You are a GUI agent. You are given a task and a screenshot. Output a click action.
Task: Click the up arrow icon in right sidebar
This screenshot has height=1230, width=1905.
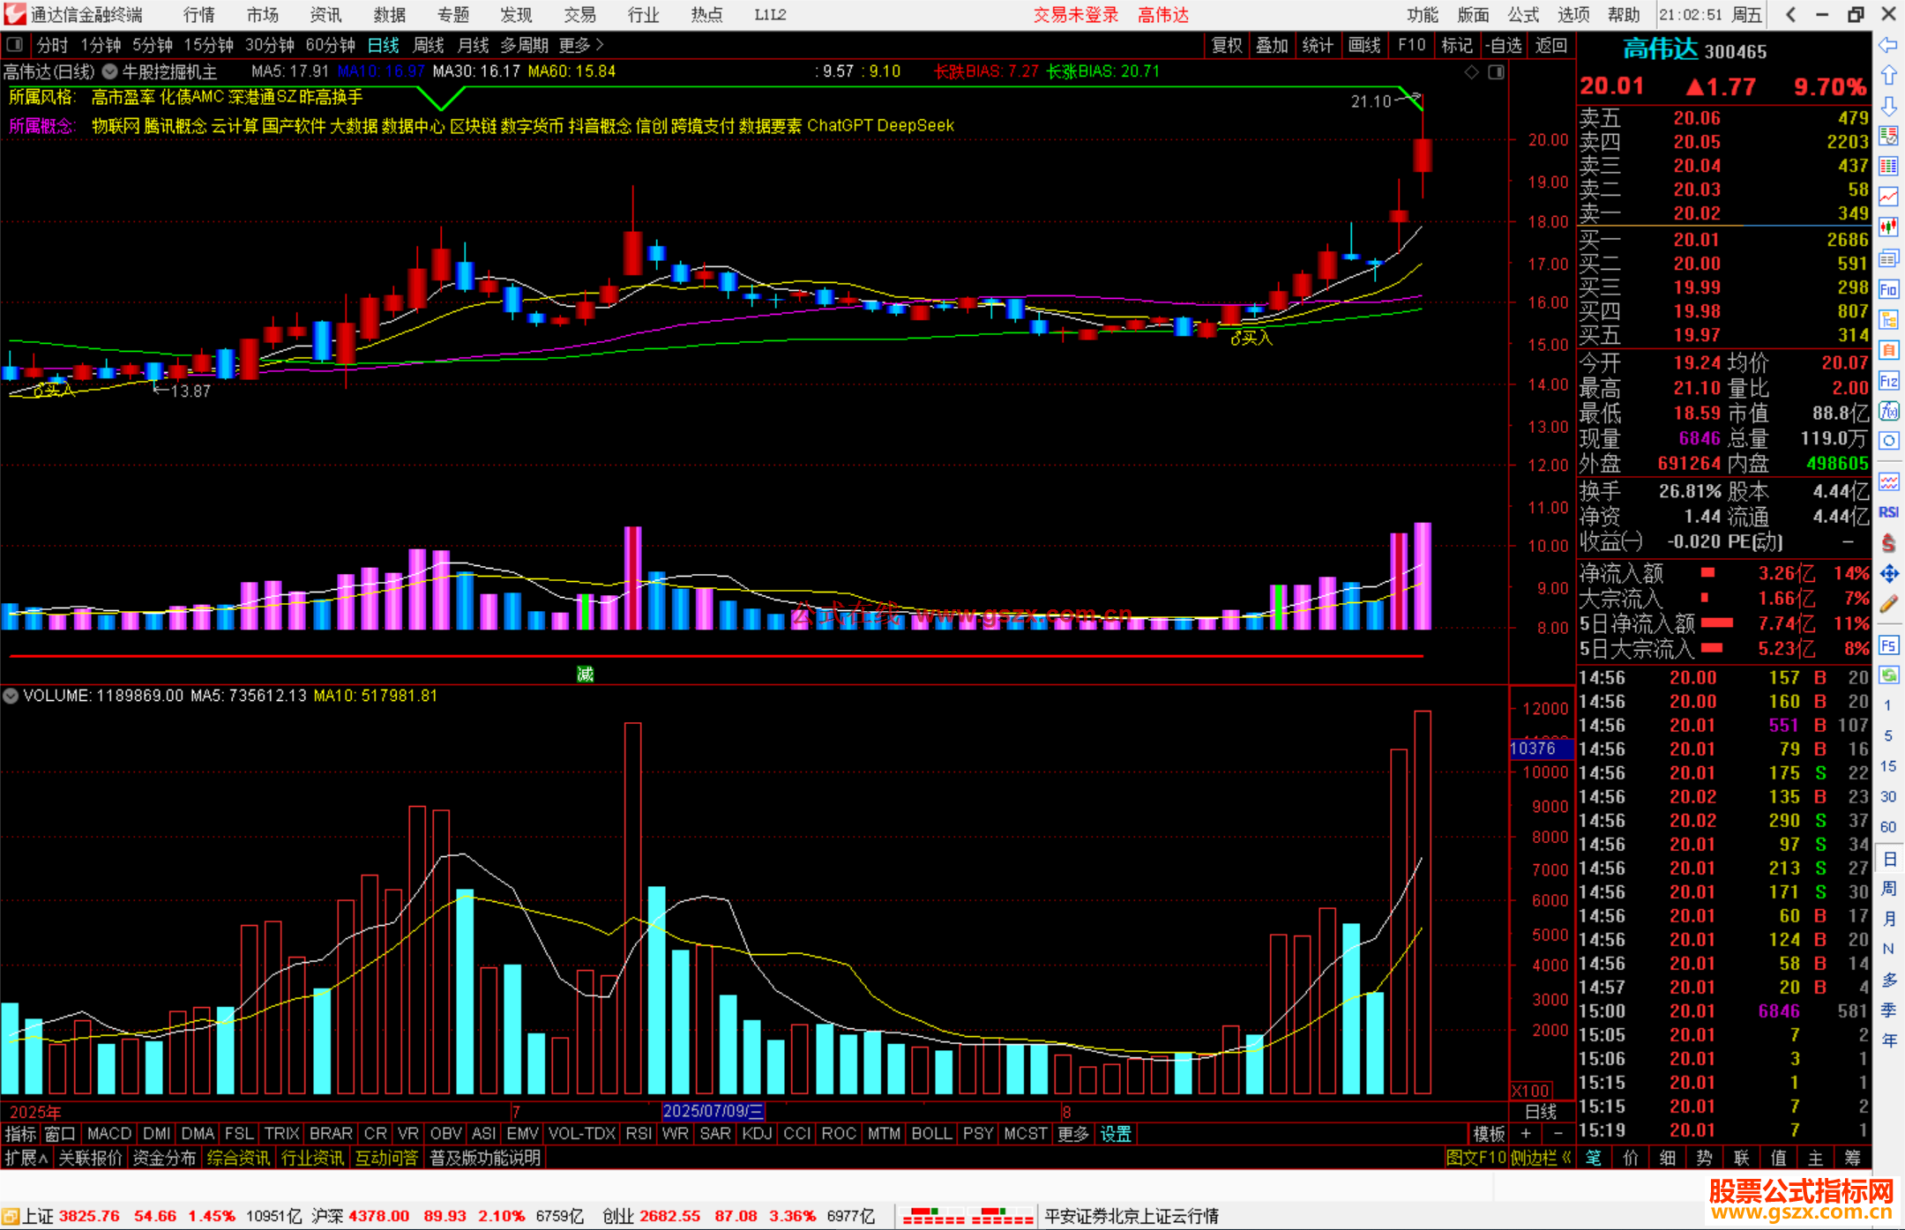pyautogui.click(x=1888, y=76)
